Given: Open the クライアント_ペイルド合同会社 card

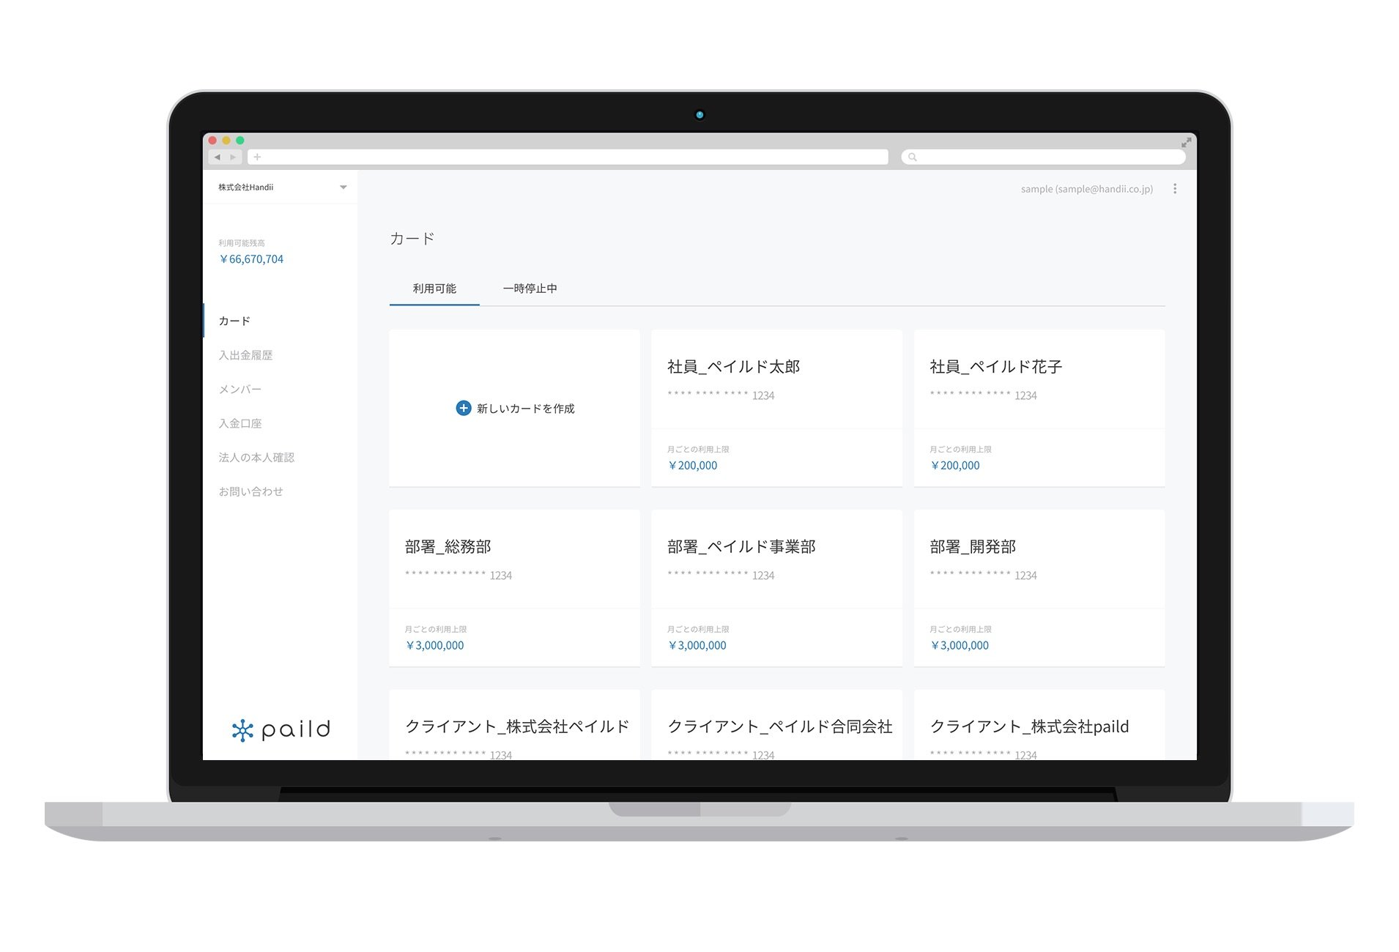Looking at the screenshot, I should coord(776,725).
